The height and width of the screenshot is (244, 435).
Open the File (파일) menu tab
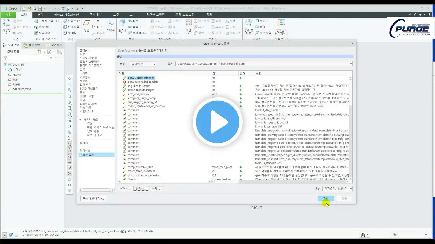[x=8, y=15]
